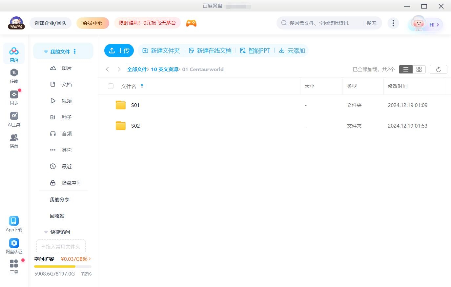
Task: Collapse the 我的文件 section
Action: [46, 51]
